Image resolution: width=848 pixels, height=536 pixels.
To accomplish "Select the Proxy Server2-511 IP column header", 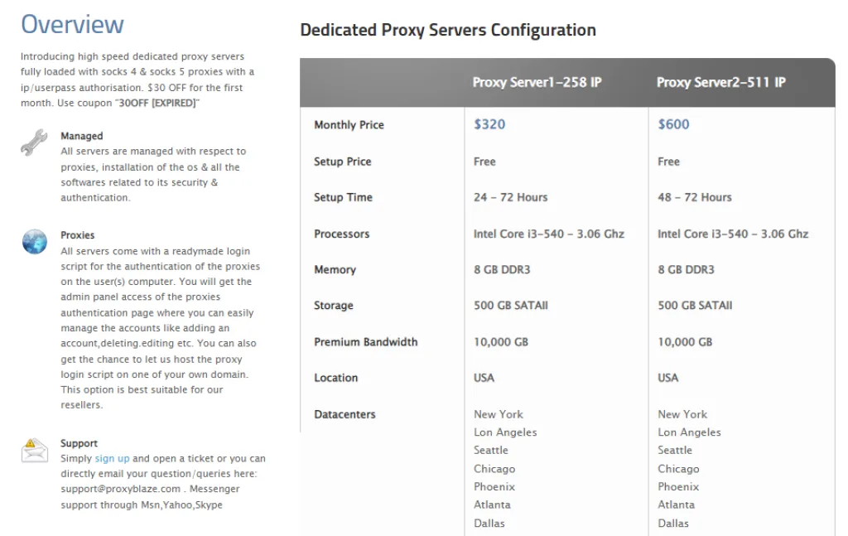I will click(x=720, y=83).
